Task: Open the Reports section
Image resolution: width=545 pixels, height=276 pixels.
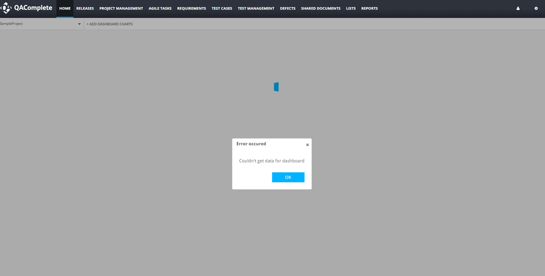Action: (x=369, y=8)
